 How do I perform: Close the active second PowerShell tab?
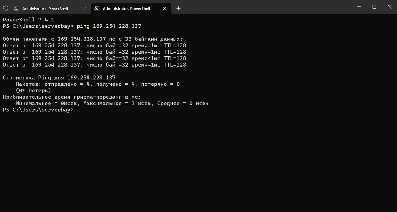[x=164, y=8]
